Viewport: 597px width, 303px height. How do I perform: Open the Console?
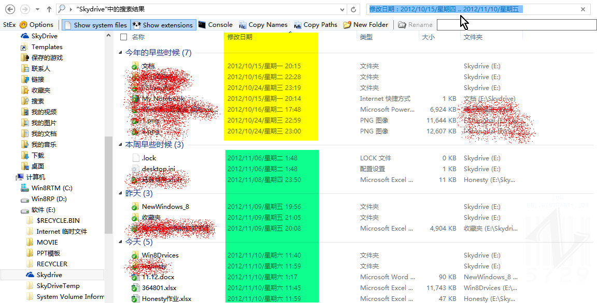pyautogui.click(x=216, y=25)
